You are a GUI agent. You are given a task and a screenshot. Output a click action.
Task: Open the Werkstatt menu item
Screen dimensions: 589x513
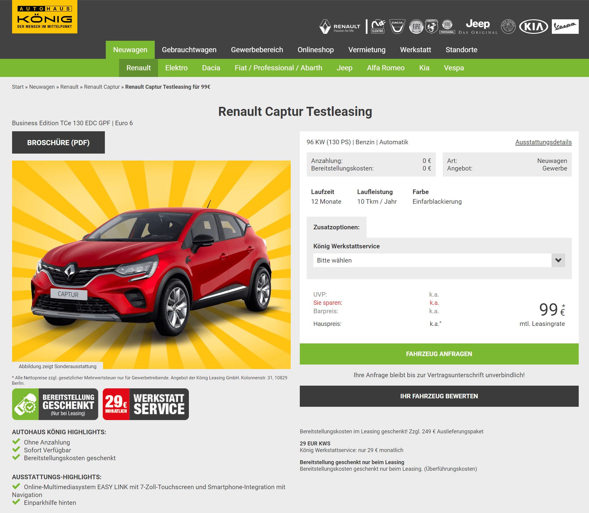point(416,50)
